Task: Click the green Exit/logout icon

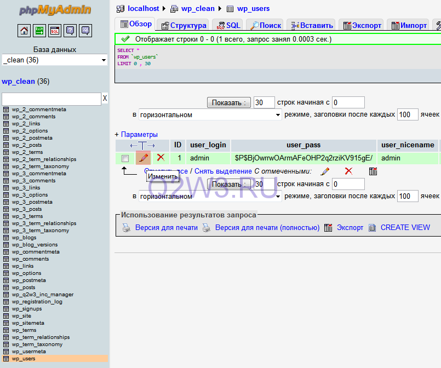Action: click(39, 30)
